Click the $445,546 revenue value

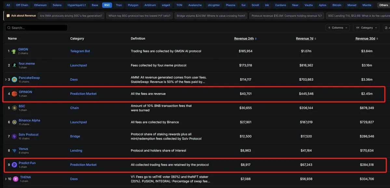306,94
